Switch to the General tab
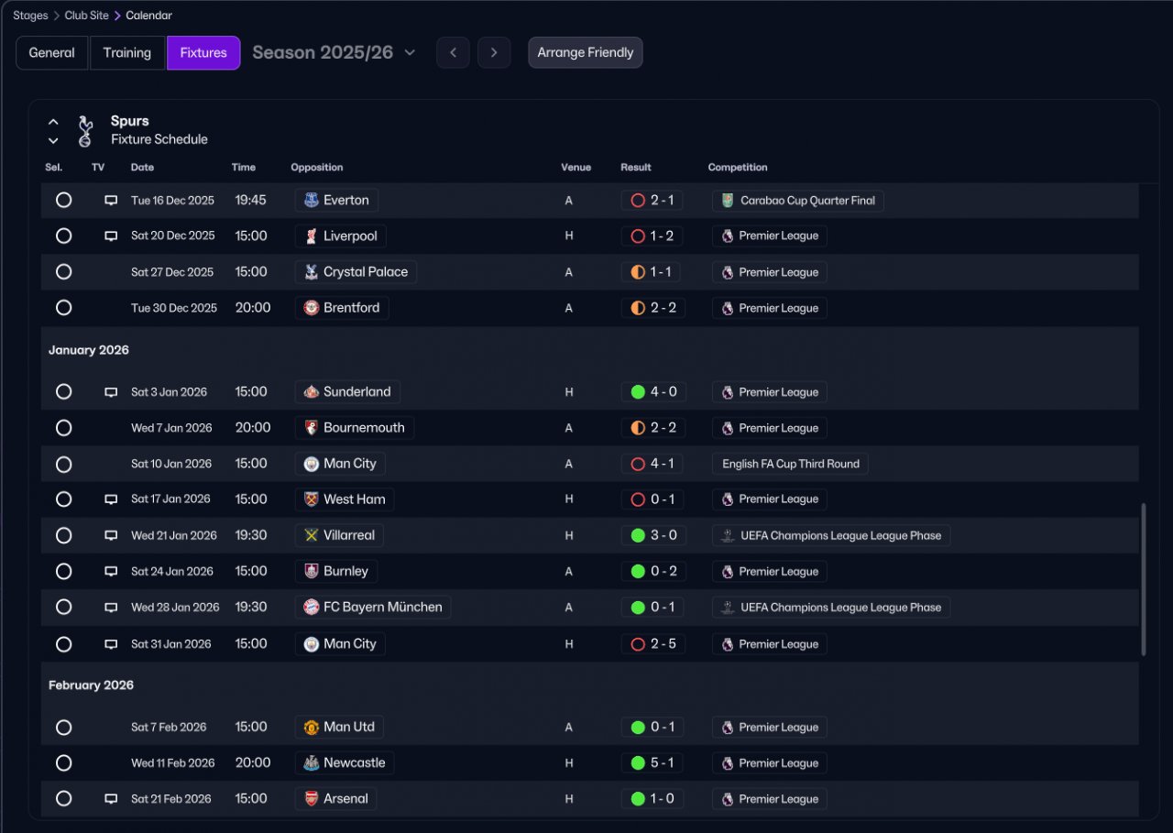Image resolution: width=1173 pixels, height=833 pixels. (x=52, y=53)
